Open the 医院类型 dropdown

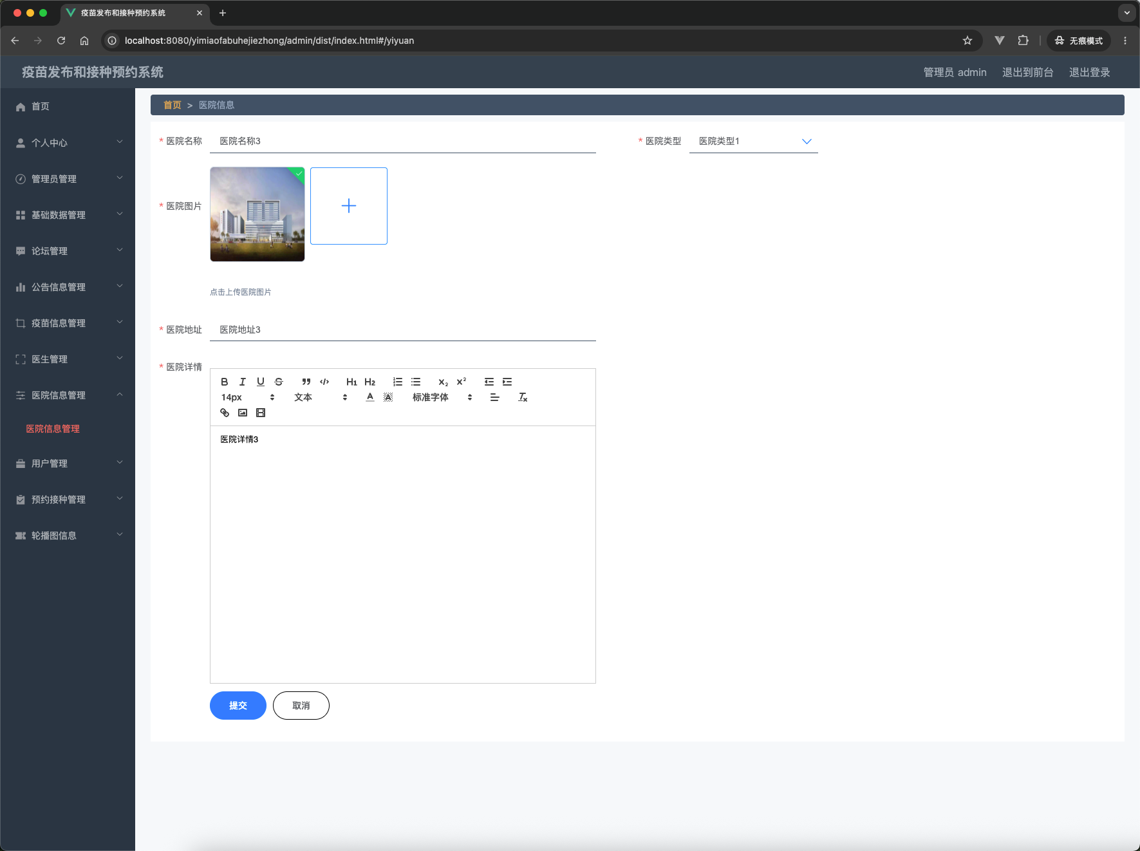pyautogui.click(x=753, y=141)
